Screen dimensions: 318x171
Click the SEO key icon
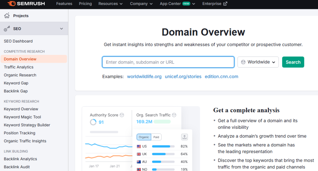(x=7, y=29)
